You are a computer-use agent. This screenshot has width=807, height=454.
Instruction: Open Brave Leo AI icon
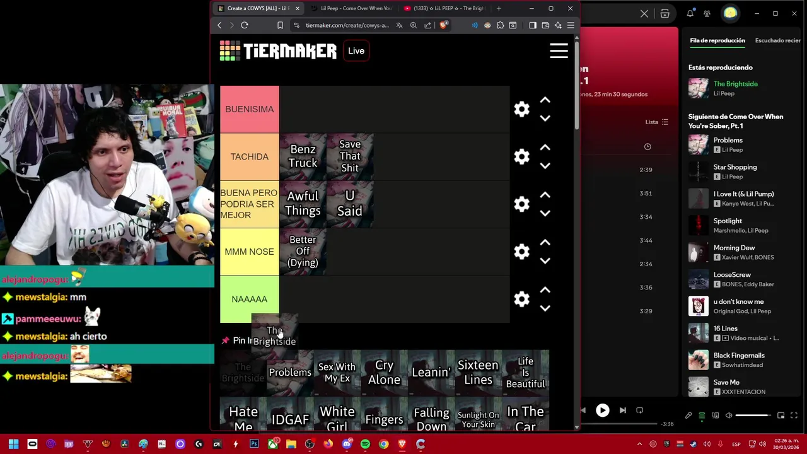click(558, 25)
